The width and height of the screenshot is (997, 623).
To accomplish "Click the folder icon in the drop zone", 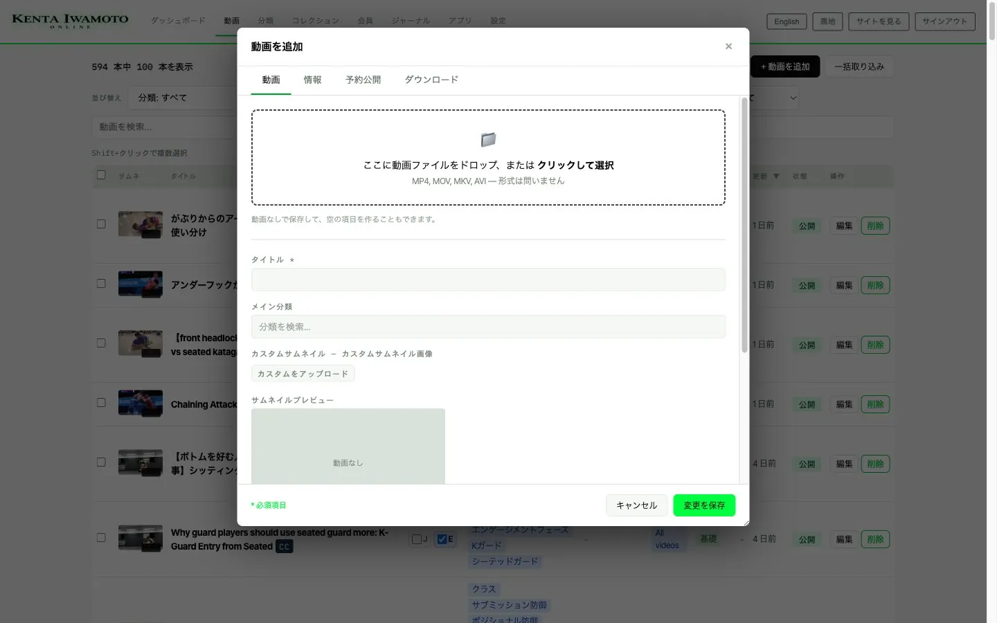I will coord(488,140).
